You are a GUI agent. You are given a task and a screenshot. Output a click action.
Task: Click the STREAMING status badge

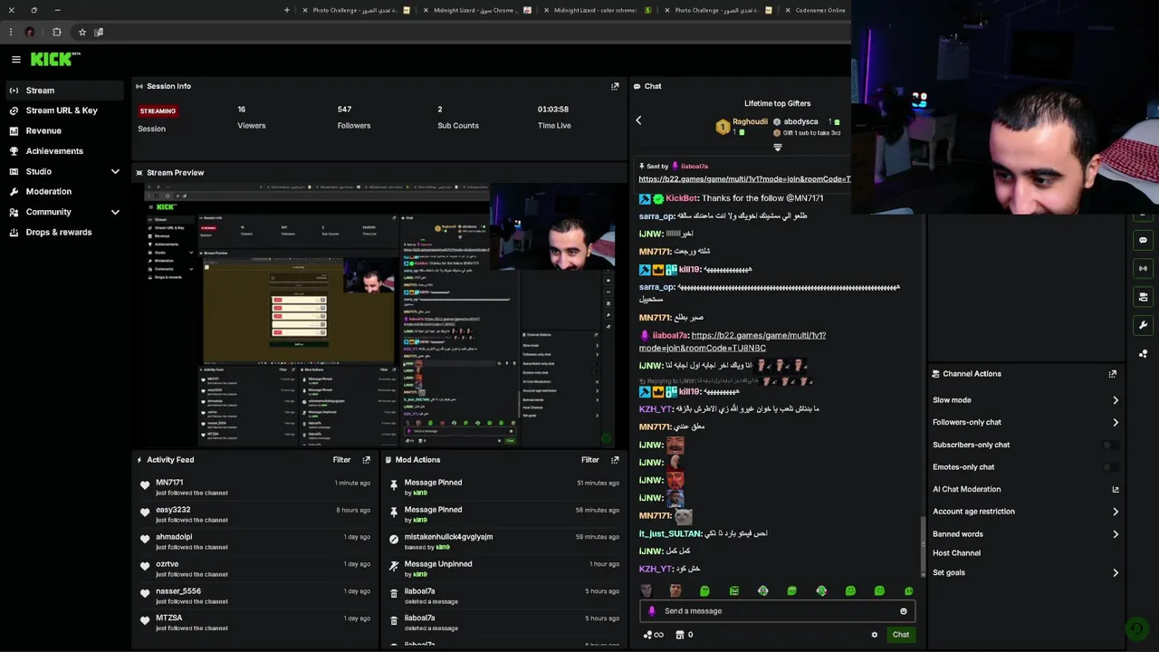pos(158,110)
